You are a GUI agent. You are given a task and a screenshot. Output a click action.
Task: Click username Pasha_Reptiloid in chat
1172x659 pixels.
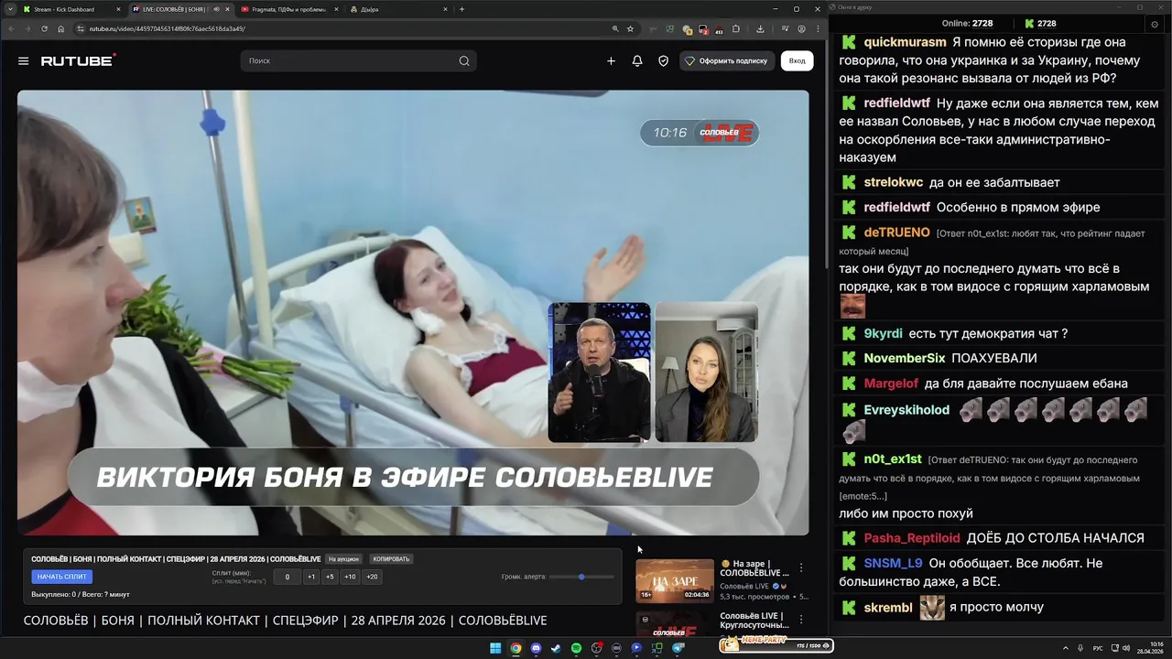tap(912, 538)
